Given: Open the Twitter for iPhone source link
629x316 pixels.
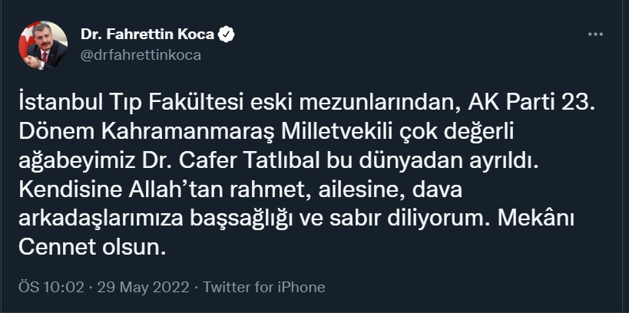Looking at the screenshot, I should click(263, 288).
